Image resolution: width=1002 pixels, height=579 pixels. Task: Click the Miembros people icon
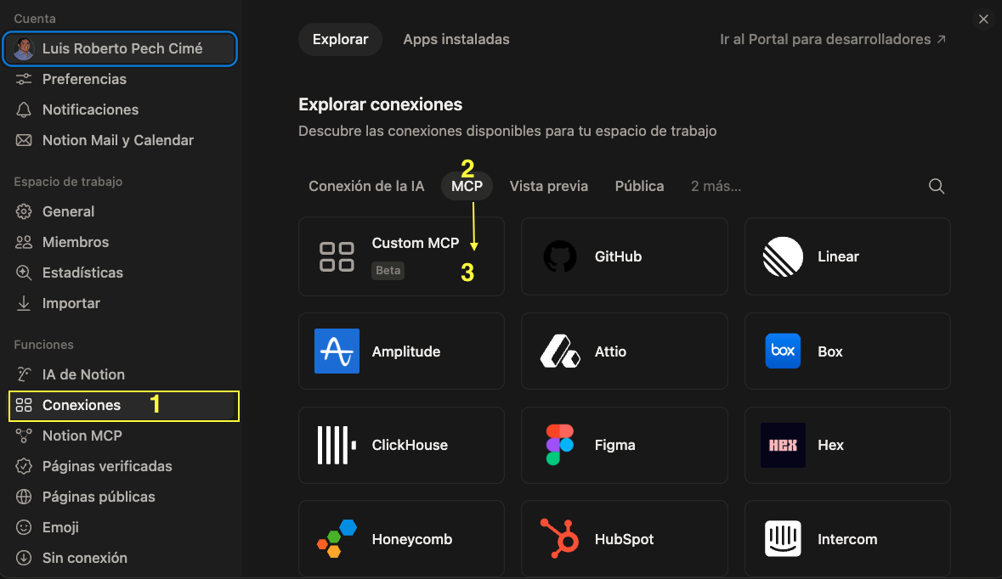pos(24,242)
